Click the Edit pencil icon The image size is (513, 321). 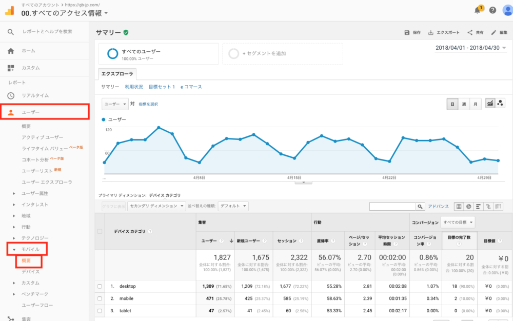point(494,32)
